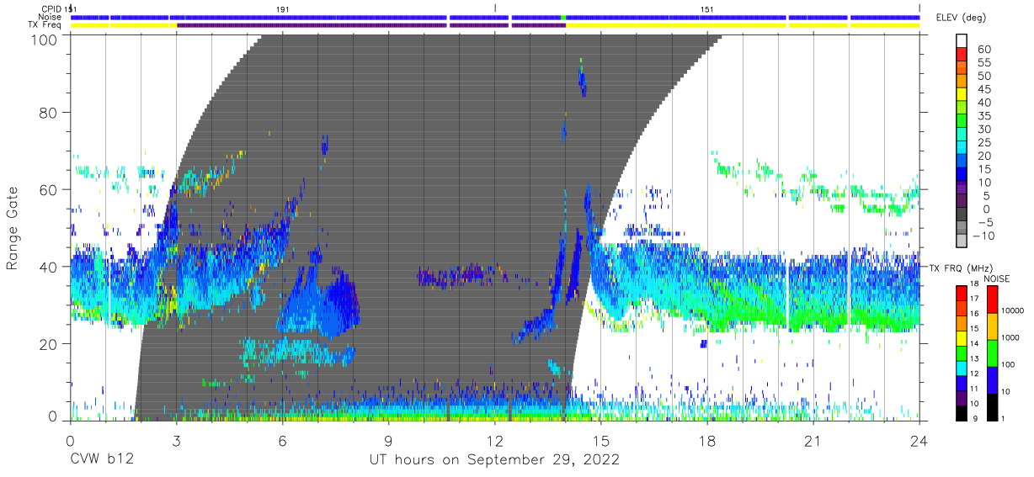Click the NOISE legend title
The image size is (1034, 477).
[998, 278]
